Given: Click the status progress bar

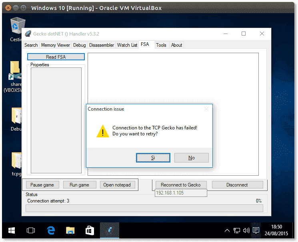Looking at the screenshot, I should (x=144, y=208).
